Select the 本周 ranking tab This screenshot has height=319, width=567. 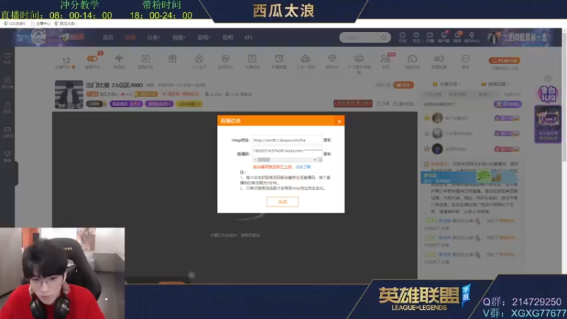tap(457, 94)
